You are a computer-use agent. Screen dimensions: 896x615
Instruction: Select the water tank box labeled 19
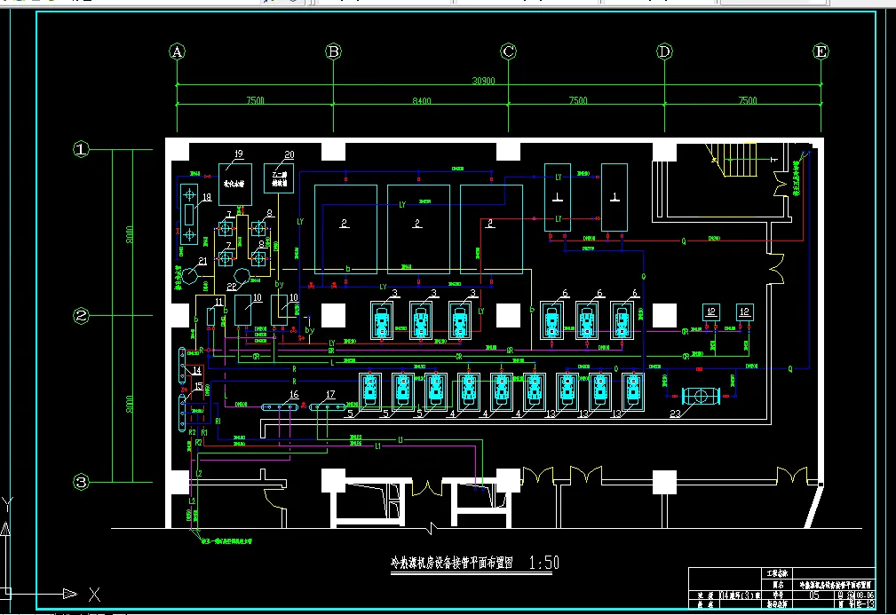click(x=235, y=185)
